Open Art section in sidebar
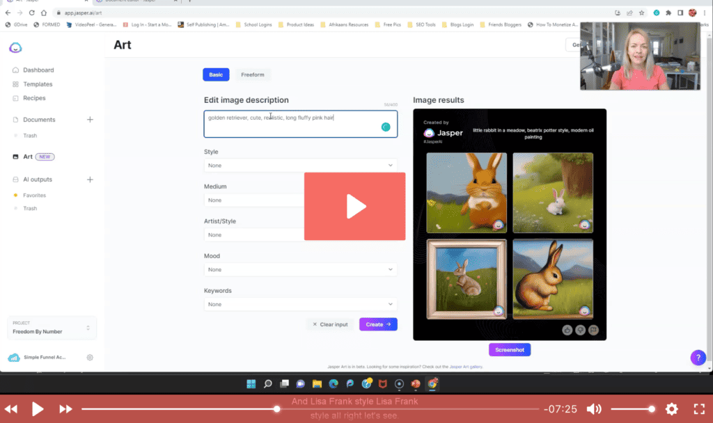Screen dimensions: 713x423 (x=28, y=157)
